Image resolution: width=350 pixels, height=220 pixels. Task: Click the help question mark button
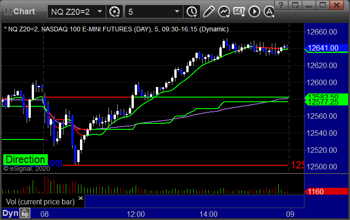pyautogui.click(x=281, y=5)
